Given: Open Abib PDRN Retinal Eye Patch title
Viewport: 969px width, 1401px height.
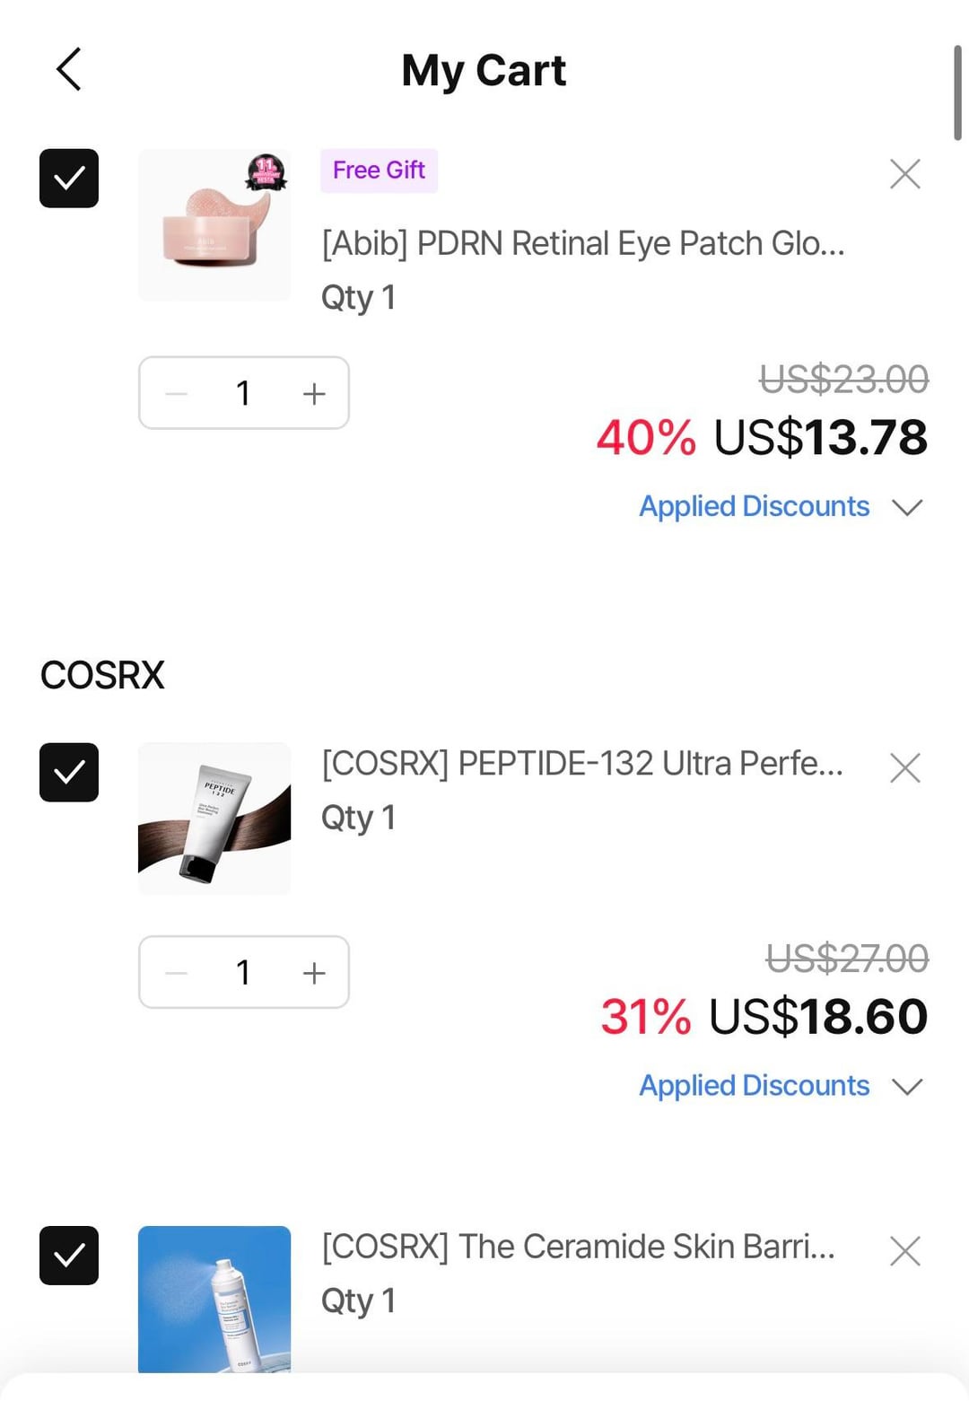Looking at the screenshot, I should tap(582, 243).
